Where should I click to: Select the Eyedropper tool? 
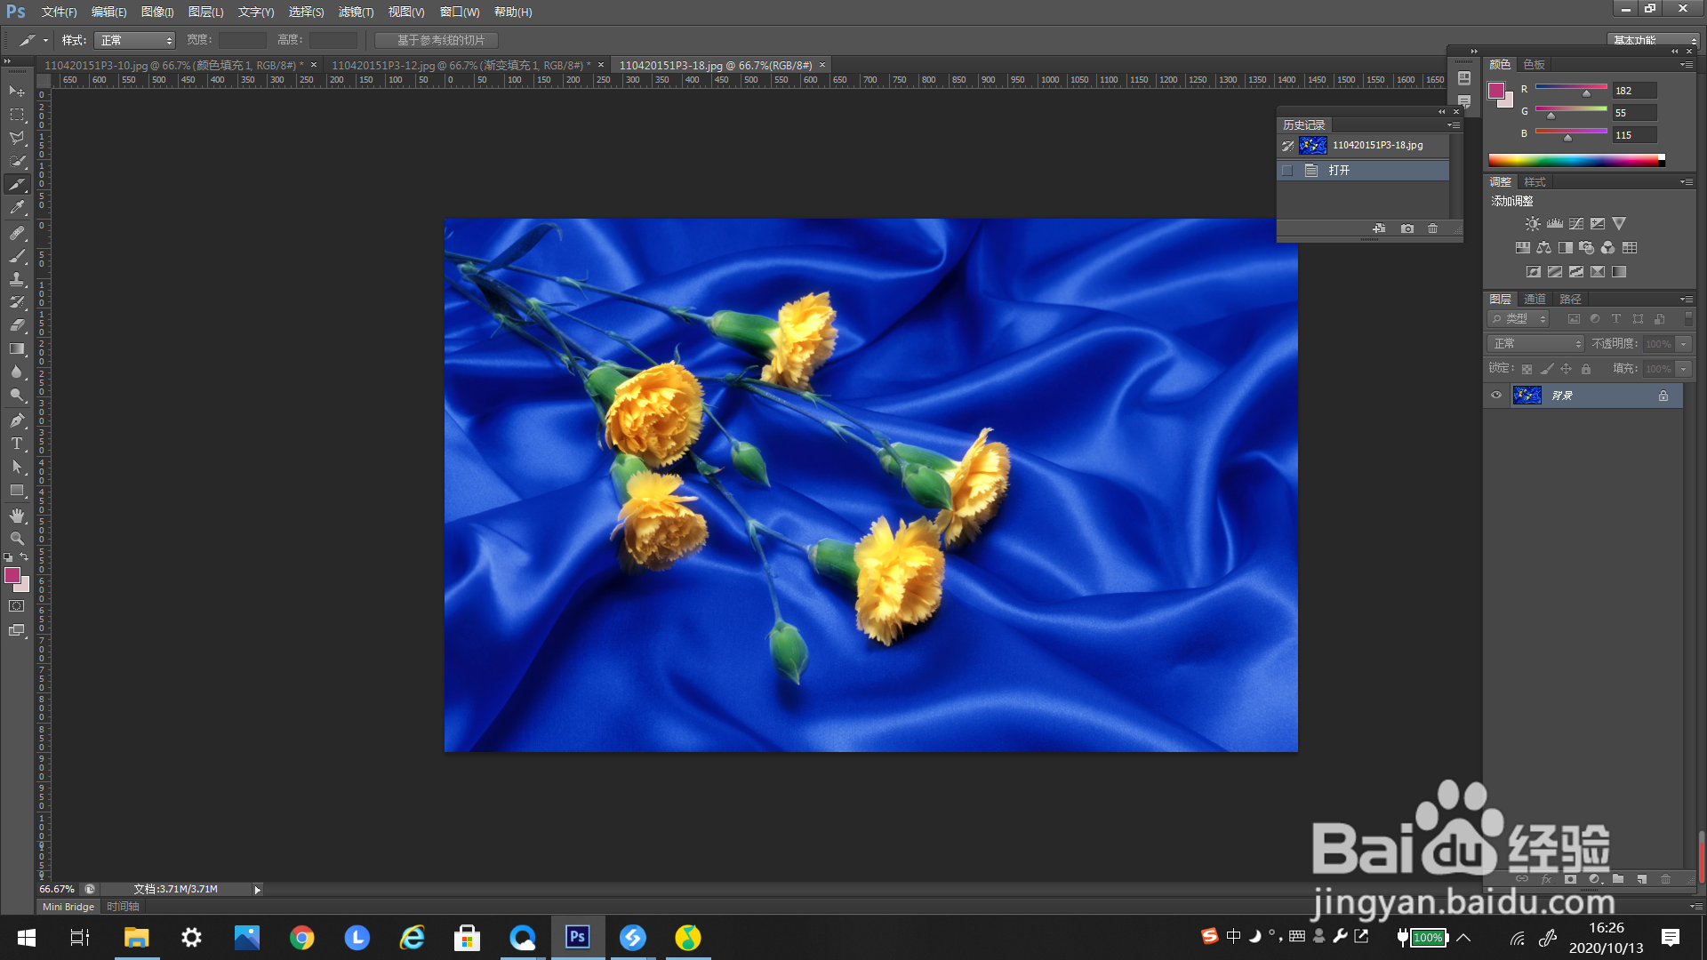17,208
